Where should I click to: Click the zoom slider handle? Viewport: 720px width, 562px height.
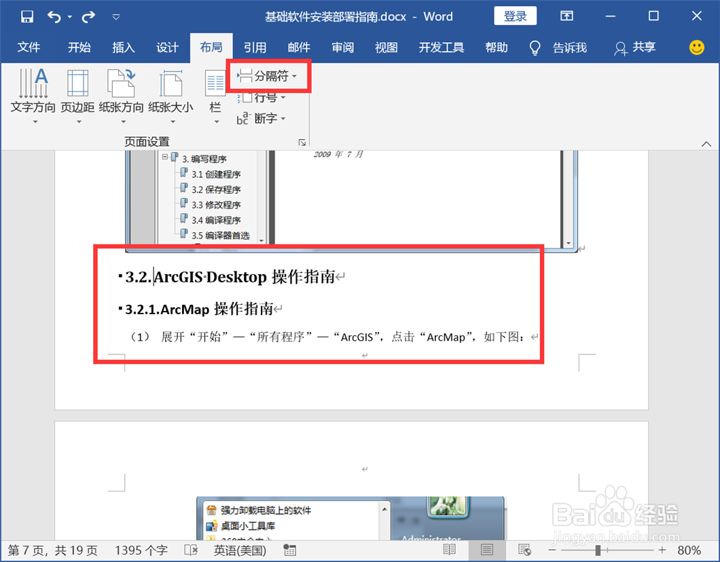[x=598, y=550]
